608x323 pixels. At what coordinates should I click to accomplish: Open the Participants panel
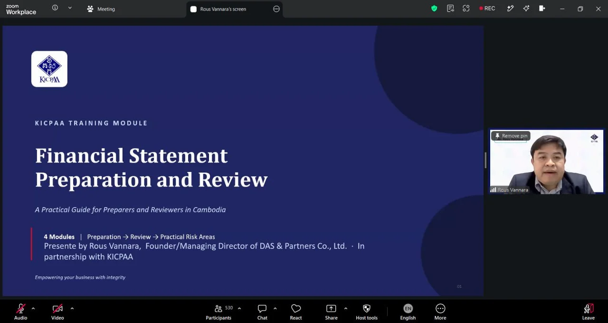[218, 312]
